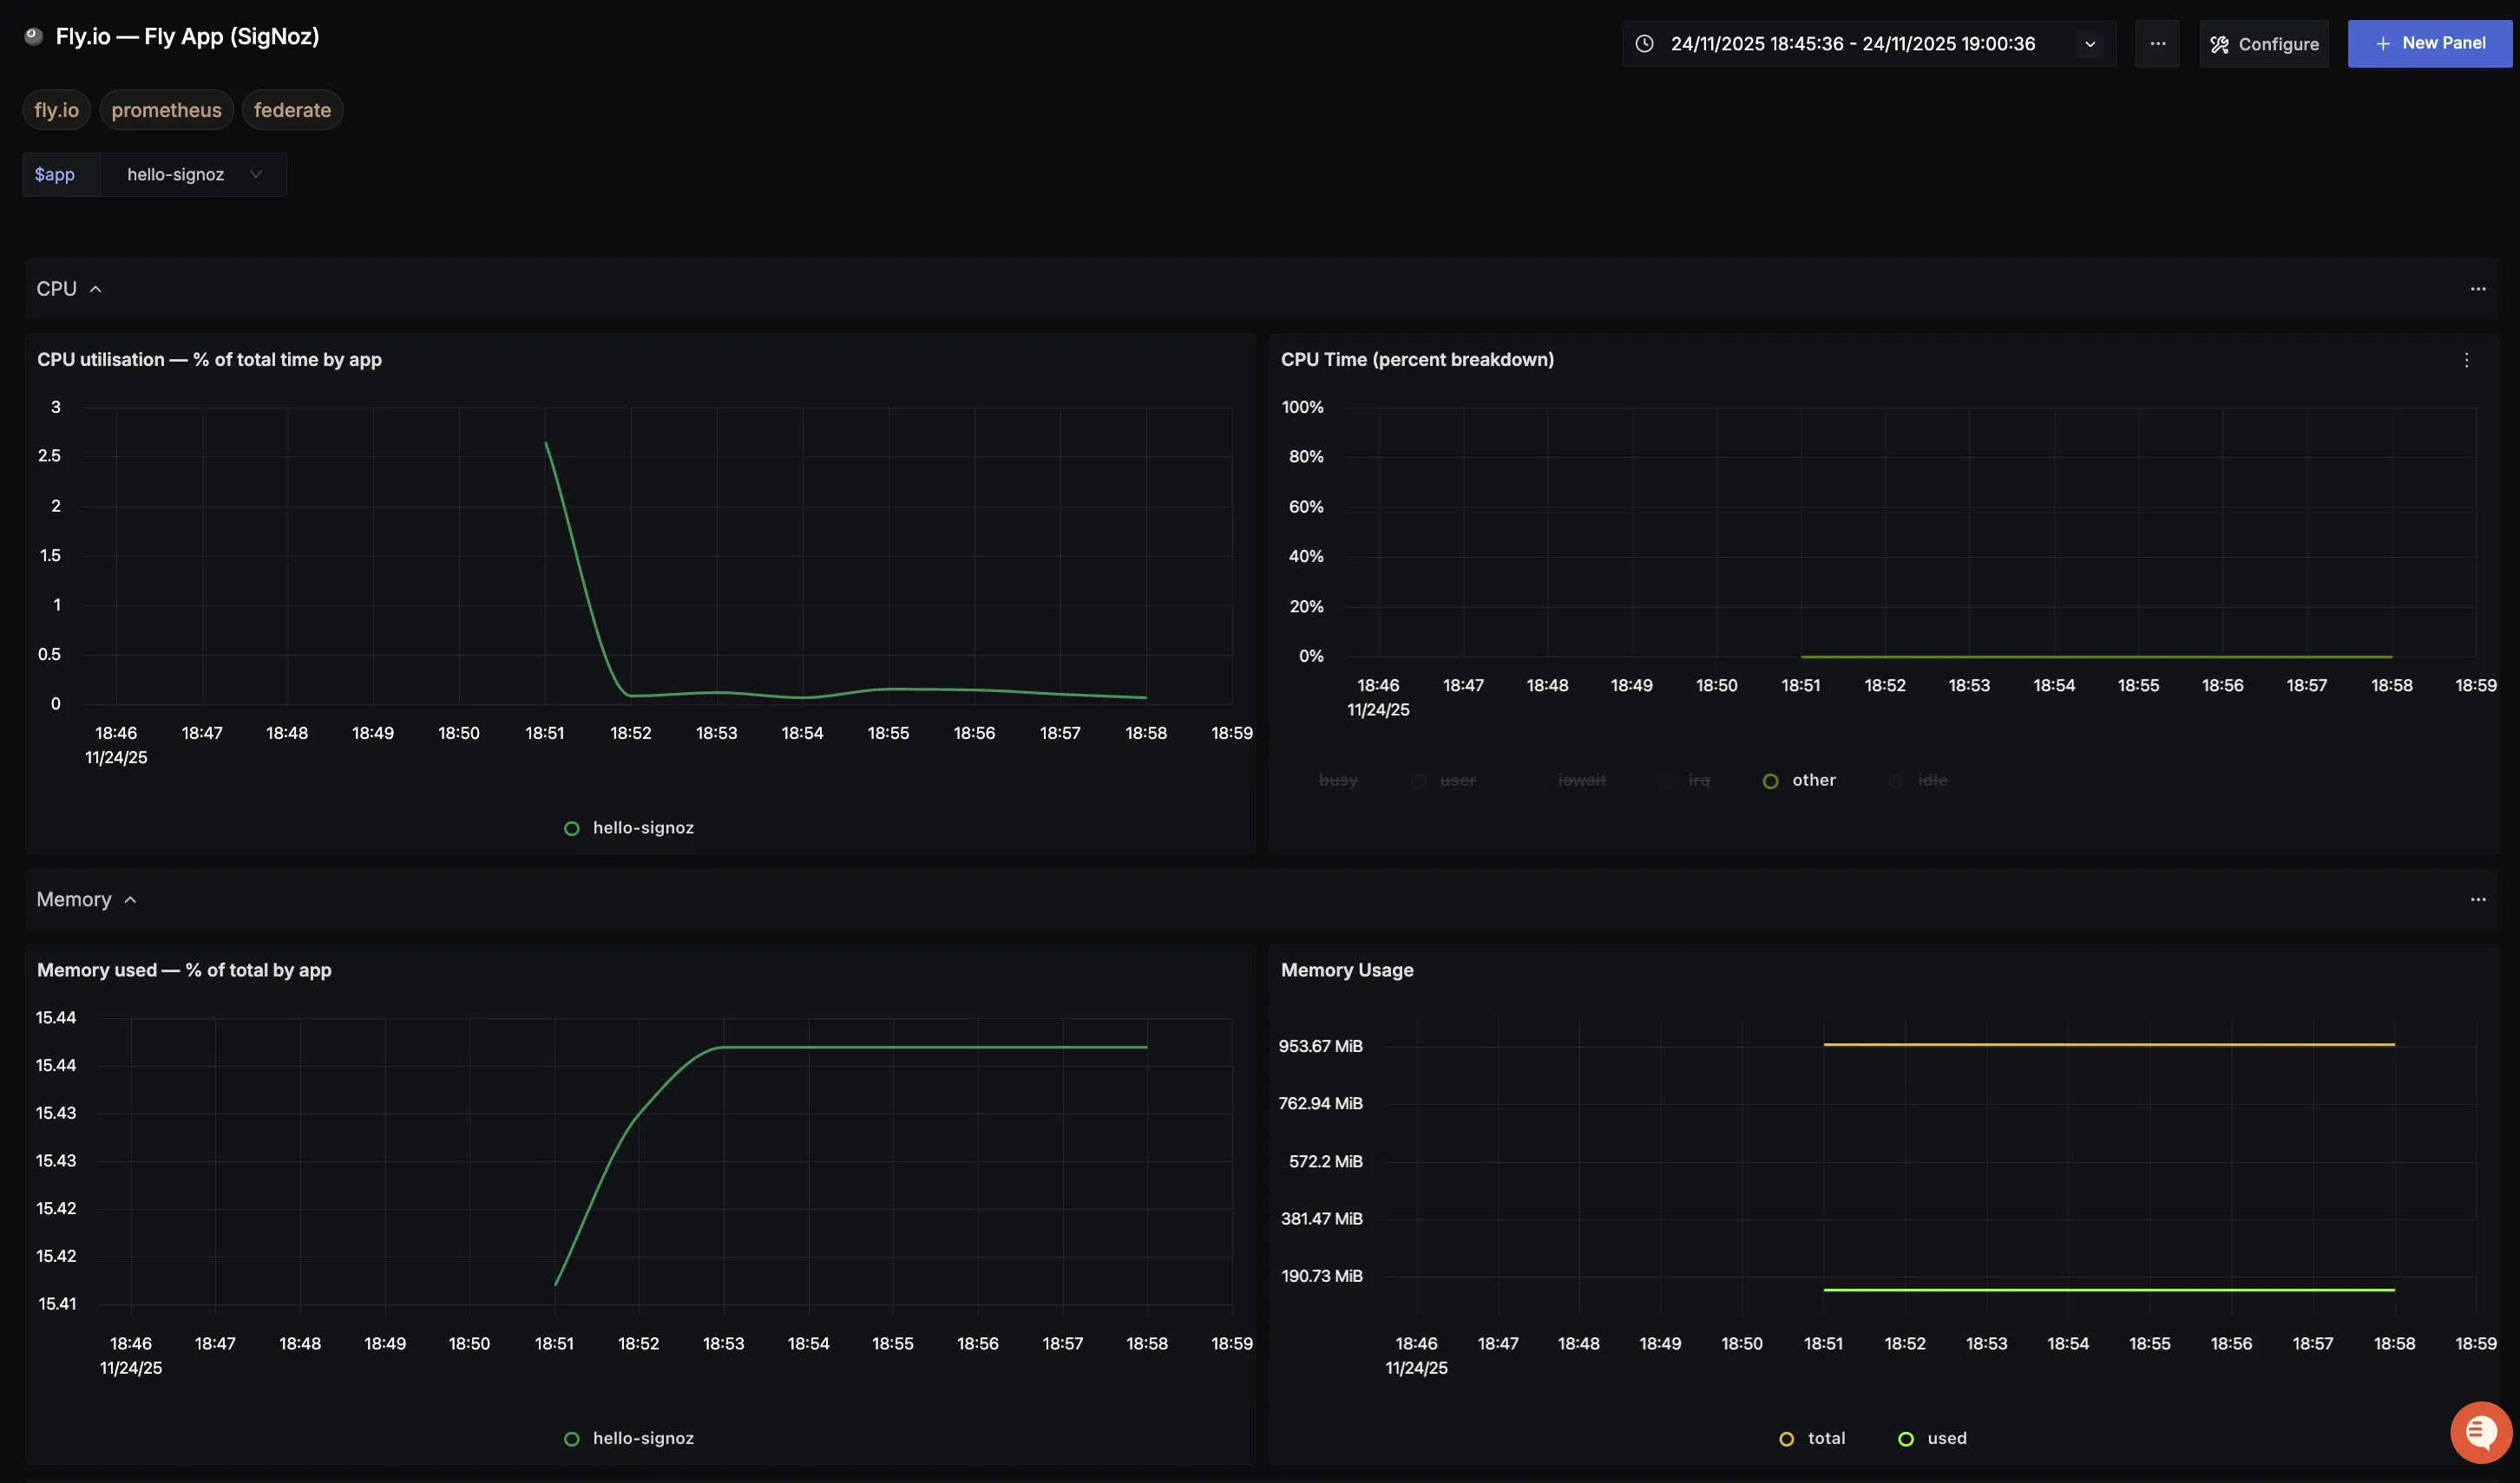Toggle the idle series legend item
2520x1483 pixels.
[x=1918, y=781]
